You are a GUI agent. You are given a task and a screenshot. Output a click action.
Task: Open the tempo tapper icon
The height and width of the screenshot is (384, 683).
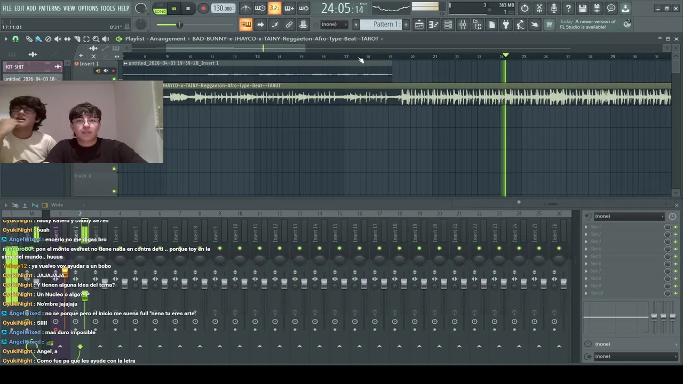coord(520,25)
